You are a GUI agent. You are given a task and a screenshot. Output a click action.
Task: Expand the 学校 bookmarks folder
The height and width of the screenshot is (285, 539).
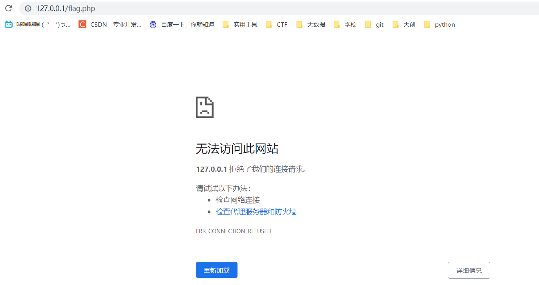(337, 24)
